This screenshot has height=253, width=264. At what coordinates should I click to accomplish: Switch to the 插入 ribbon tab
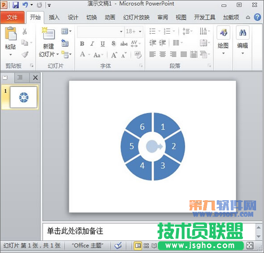[x=54, y=17]
